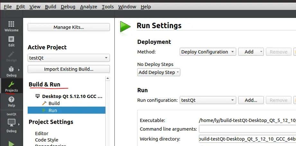The width and height of the screenshot is (296, 146).
Task: Select the Build item with the hammer icon
Action: pos(54,103)
